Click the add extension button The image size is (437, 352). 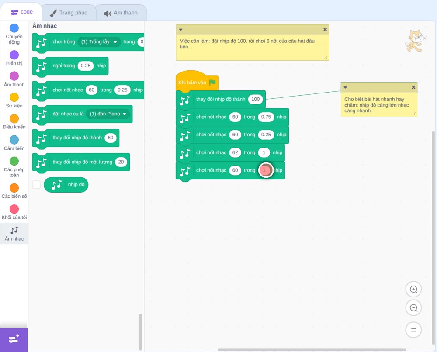[14, 339]
